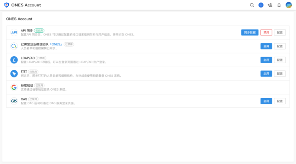296x164 pixels.
Task: Open the invite member icon
Action: 270,5
